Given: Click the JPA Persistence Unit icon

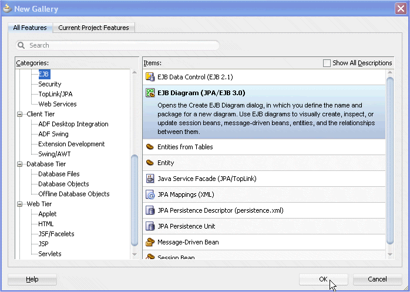Looking at the screenshot, I should [150, 226].
